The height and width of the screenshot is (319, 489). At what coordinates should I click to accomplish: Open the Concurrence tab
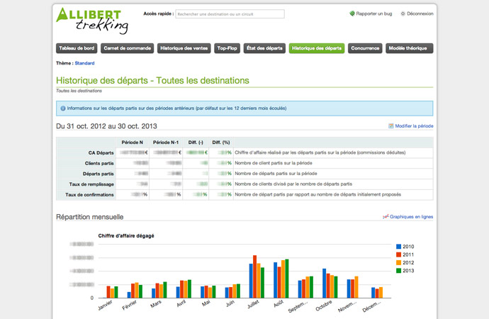click(x=365, y=48)
